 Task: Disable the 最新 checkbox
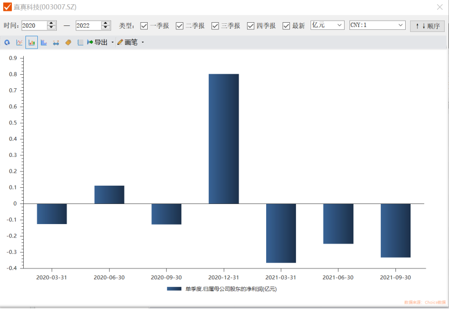(286, 25)
